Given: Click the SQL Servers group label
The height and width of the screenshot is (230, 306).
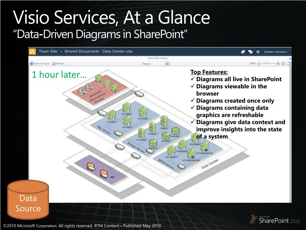Looking at the screenshot, I should [x=104, y=130].
